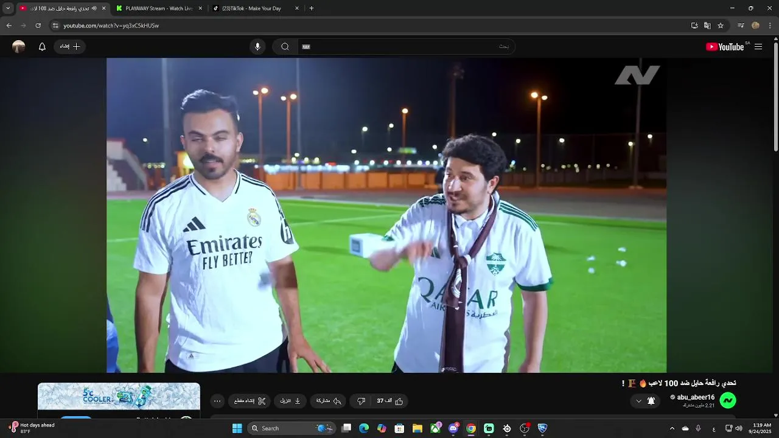Open YouTube notifications bell
Image resolution: width=779 pixels, height=438 pixels.
coord(42,47)
